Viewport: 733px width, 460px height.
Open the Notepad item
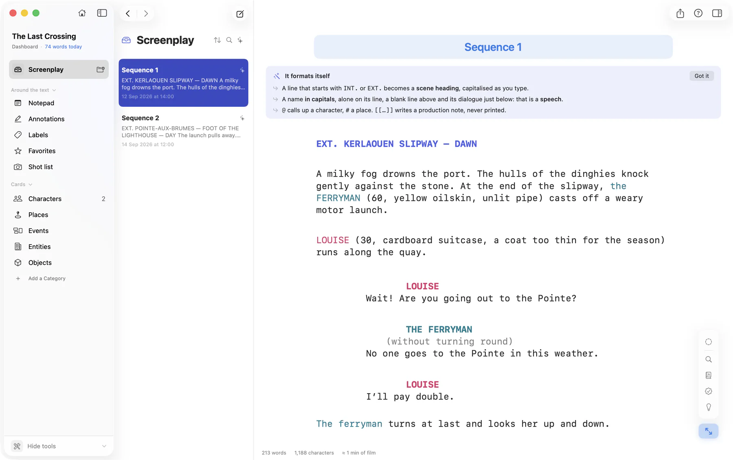pos(59,103)
